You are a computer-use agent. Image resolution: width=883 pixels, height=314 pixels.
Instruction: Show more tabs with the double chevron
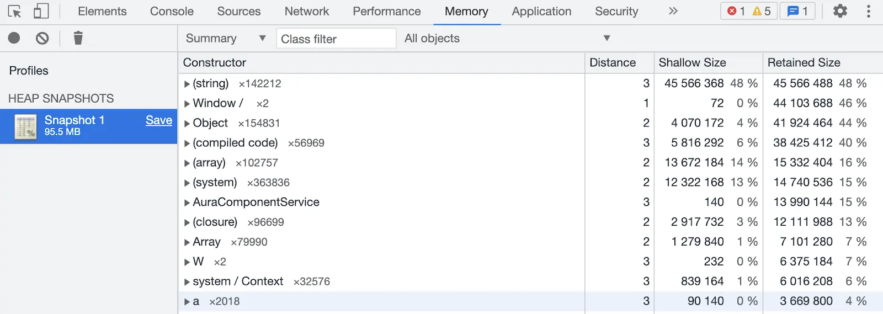coord(673,11)
